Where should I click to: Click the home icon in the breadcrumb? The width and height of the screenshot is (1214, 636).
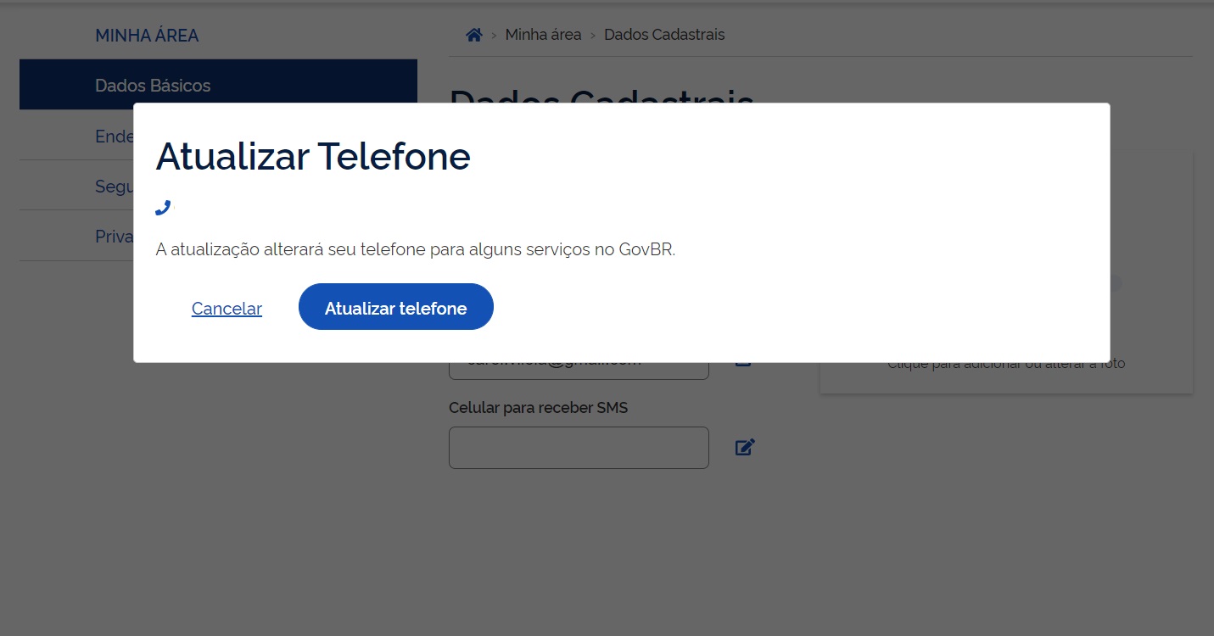click(474, 35)
